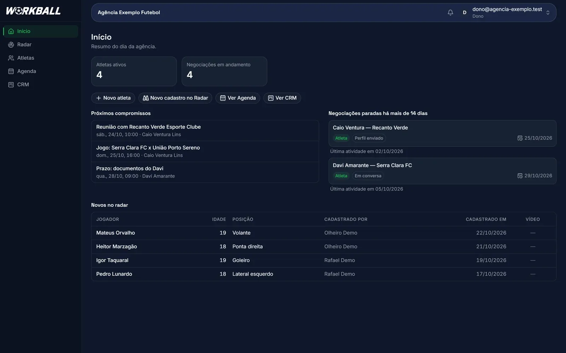Click plus icon on Novo atleta button

[x=99, y=98]
